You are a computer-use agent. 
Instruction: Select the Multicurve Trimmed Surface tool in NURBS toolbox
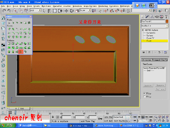click(21, 52)
